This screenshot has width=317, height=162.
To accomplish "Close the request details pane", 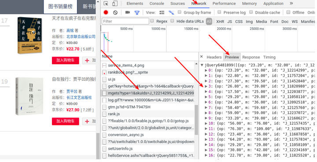I will click(201, 57).
